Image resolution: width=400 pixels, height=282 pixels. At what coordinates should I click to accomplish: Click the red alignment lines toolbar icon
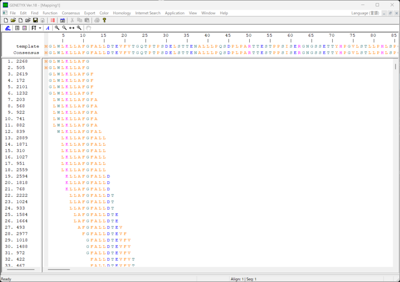click(x=52, y=20)
